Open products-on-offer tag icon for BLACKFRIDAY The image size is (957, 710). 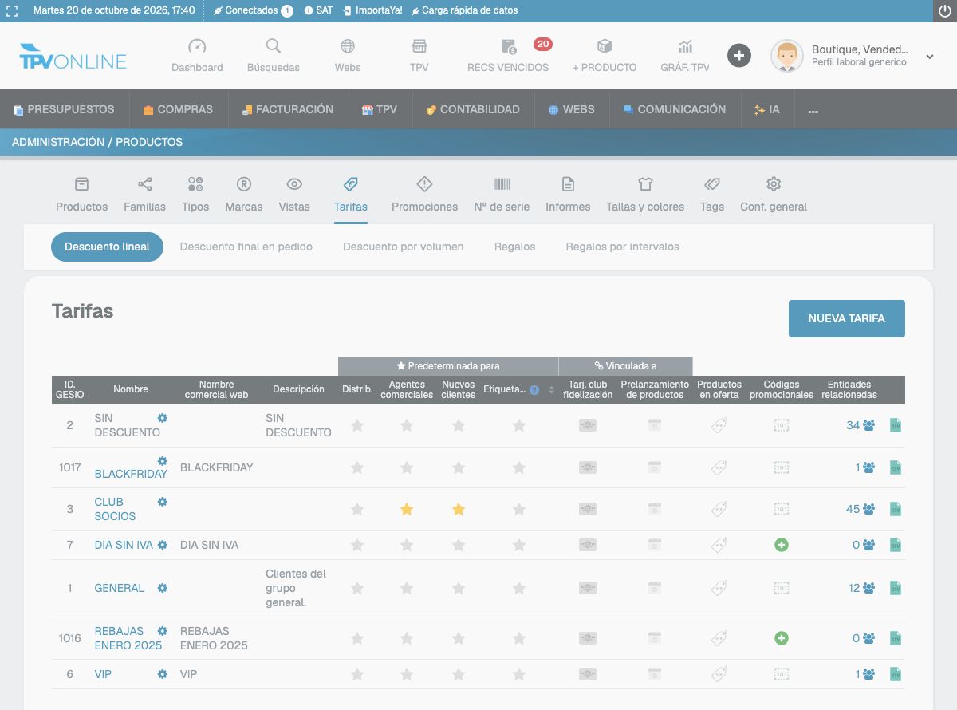719,467
